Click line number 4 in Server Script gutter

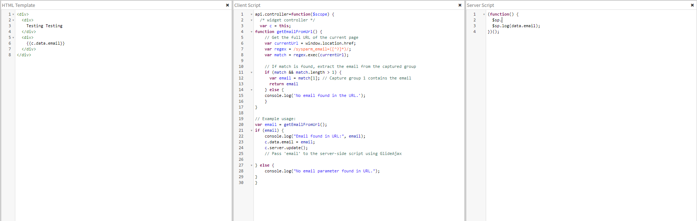(x=474, y=32)
